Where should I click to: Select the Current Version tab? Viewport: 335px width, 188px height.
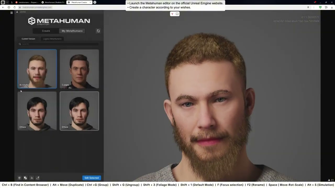point(28,39)
